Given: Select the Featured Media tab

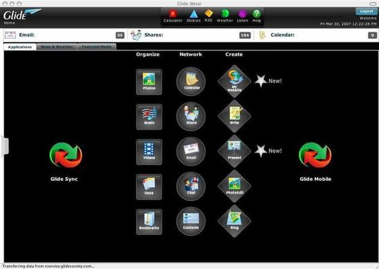Looking at the screenshot, I should (x=97, y=46).
